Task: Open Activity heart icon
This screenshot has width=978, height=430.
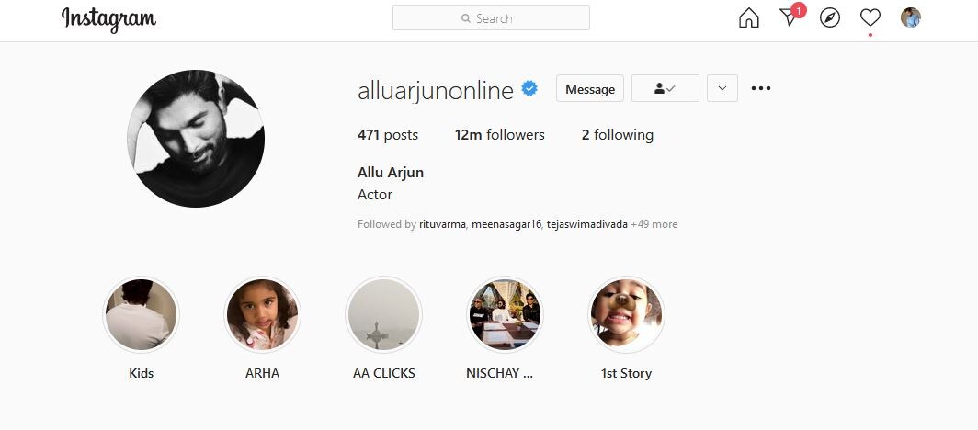Action: click(870, 17)
